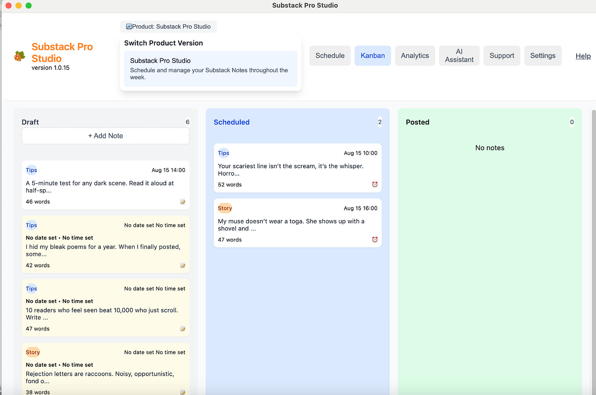
Task: Click the '52 words' count
Action: tap(230, 185)
